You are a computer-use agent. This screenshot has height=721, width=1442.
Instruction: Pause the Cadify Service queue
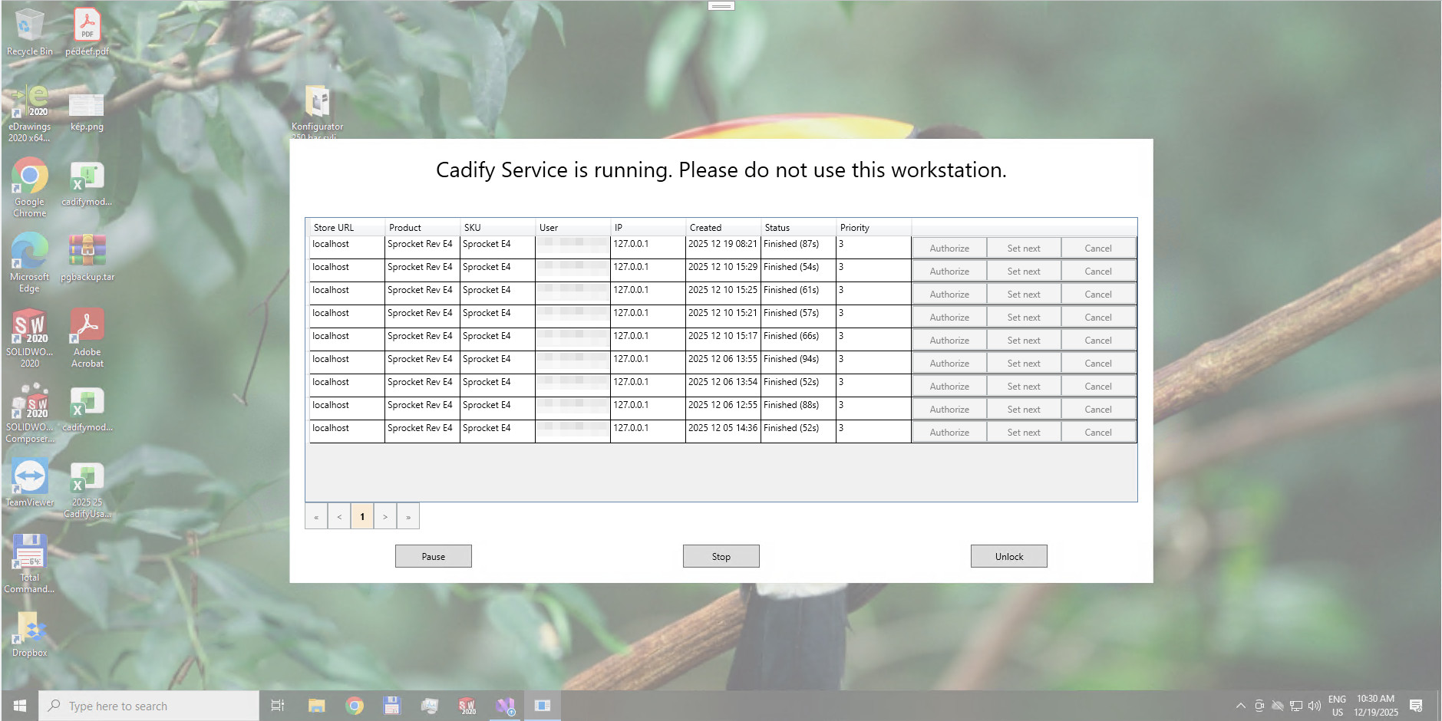point(433,555)
